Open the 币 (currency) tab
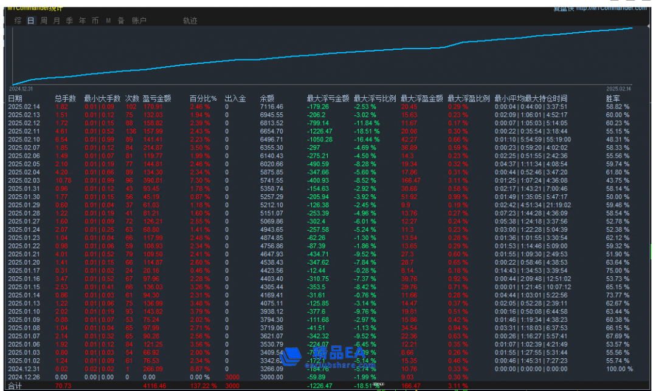This screenshot has height=391, width=656. pyautogui.click(x=95, y=21)
